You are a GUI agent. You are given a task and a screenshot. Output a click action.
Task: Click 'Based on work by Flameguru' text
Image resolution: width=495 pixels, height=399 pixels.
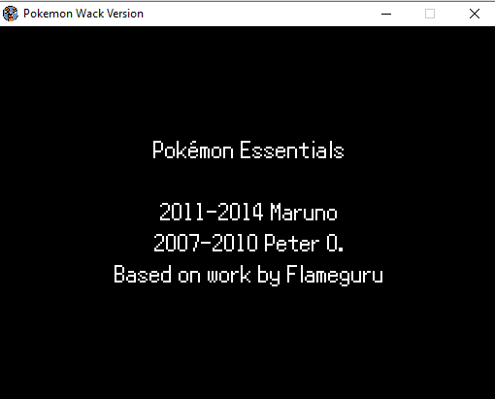click(248, 275)
